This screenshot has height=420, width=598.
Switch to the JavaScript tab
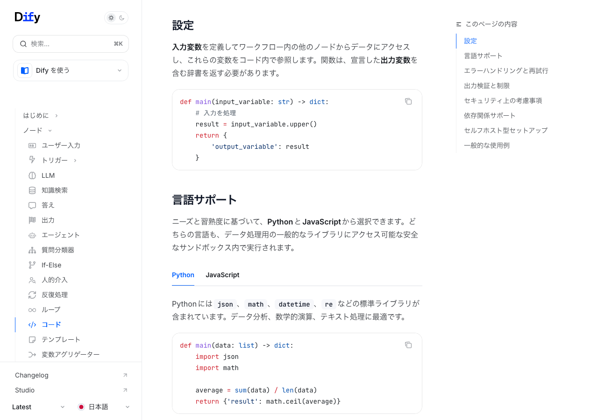click(222, 275)
